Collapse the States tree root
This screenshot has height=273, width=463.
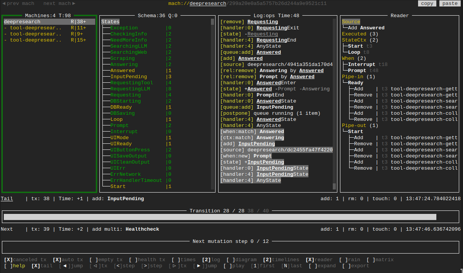click(110, 22)
